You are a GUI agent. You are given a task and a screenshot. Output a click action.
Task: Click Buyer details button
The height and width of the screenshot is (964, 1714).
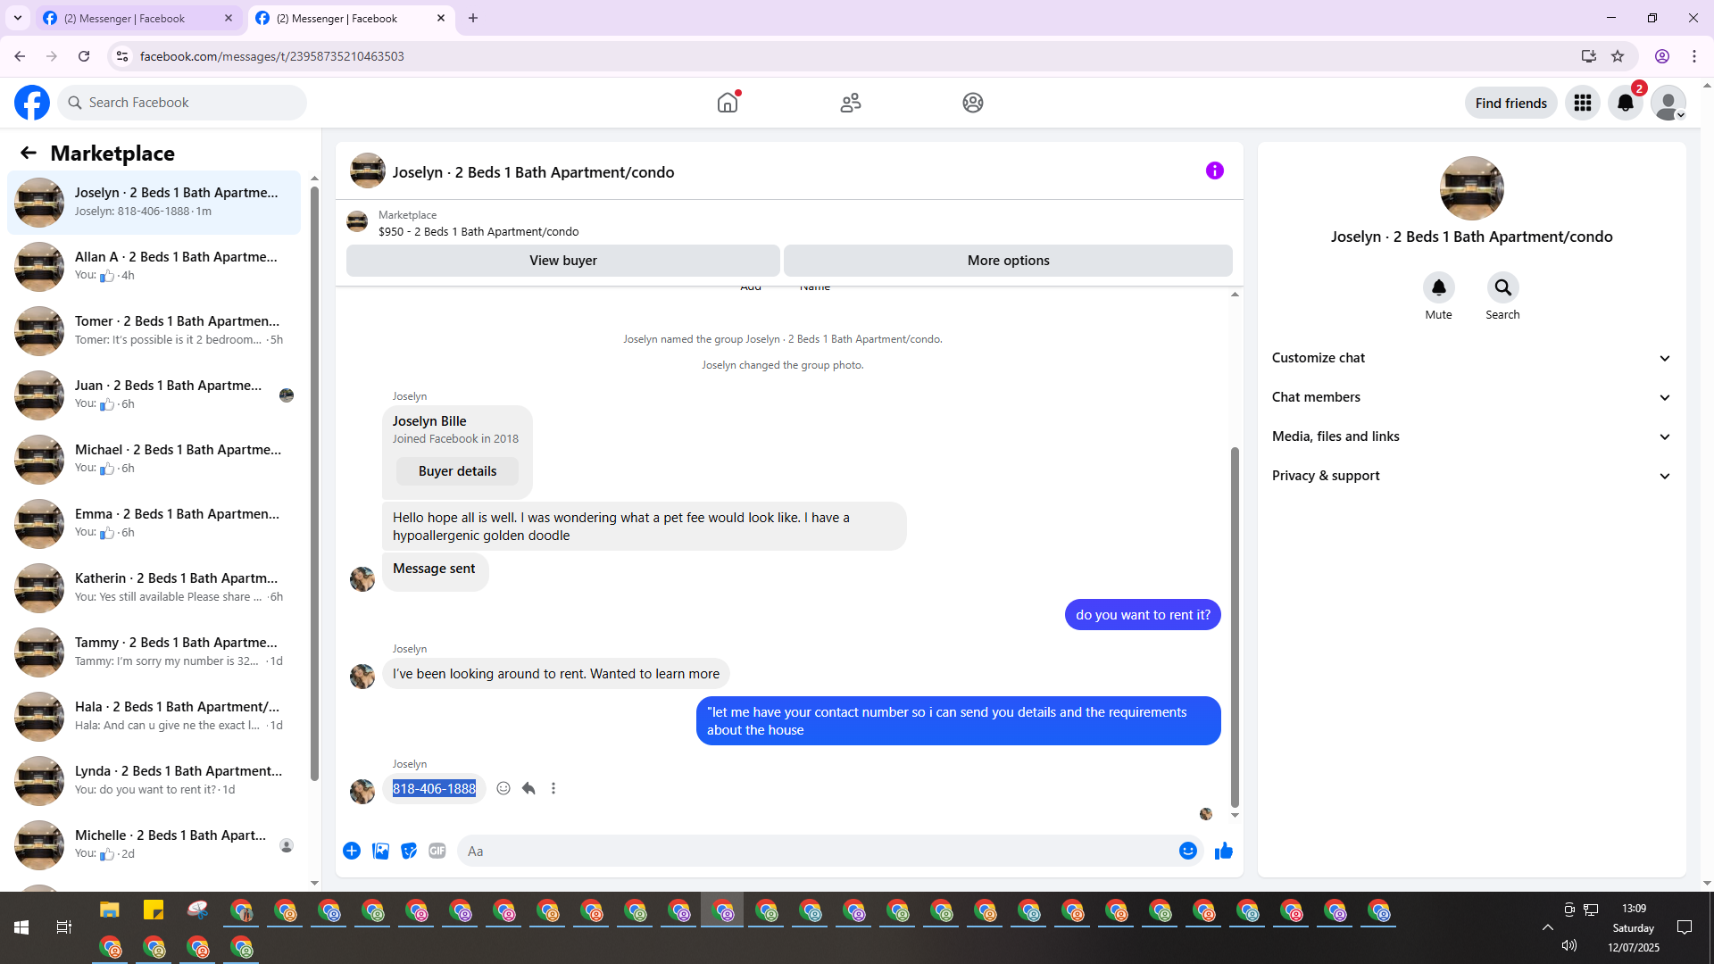coord(457,471)
